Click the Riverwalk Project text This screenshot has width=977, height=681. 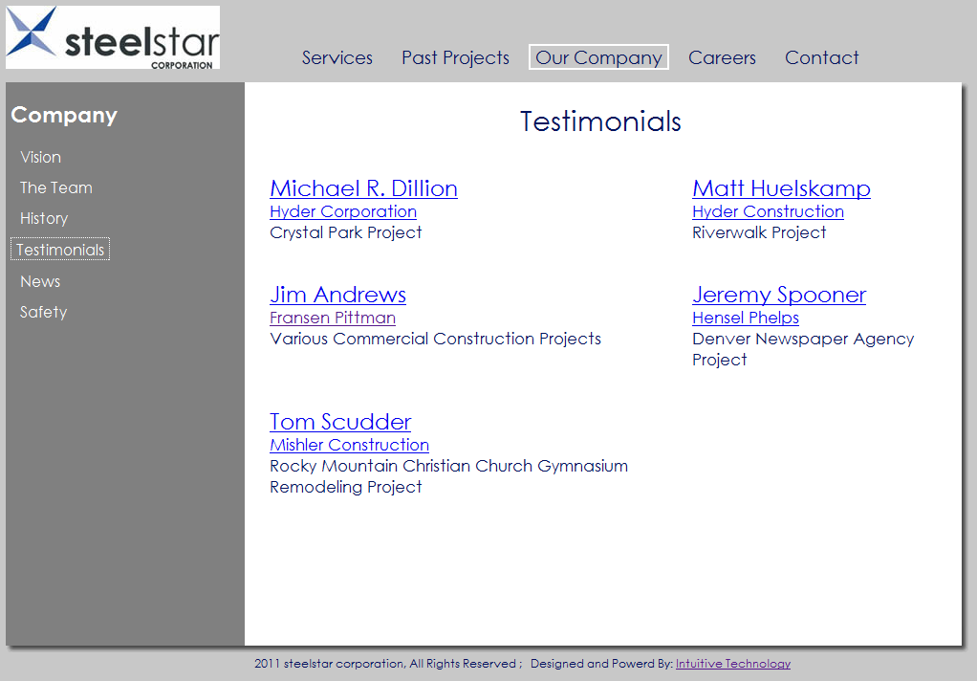[759, 232]
